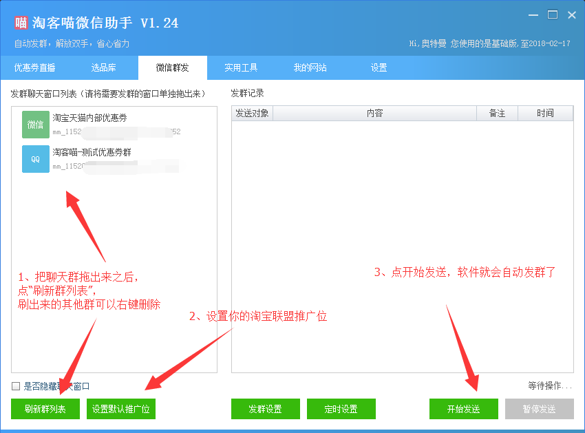Select the 淘宝天猫内部优惠券 group row

tap(114, 125)
